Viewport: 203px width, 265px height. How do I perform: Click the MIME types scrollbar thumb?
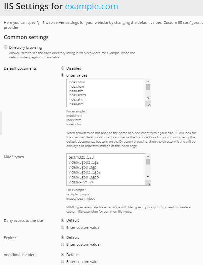[x=148, y=162]
